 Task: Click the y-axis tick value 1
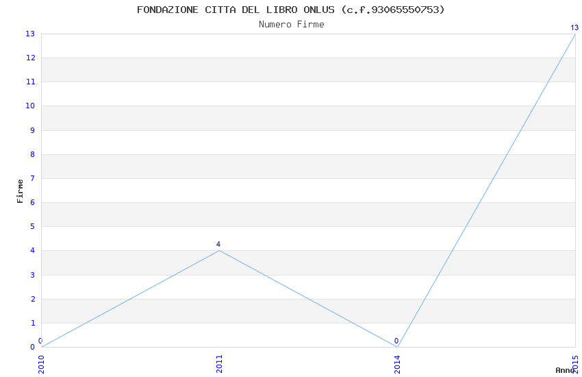tap(33, 323)
